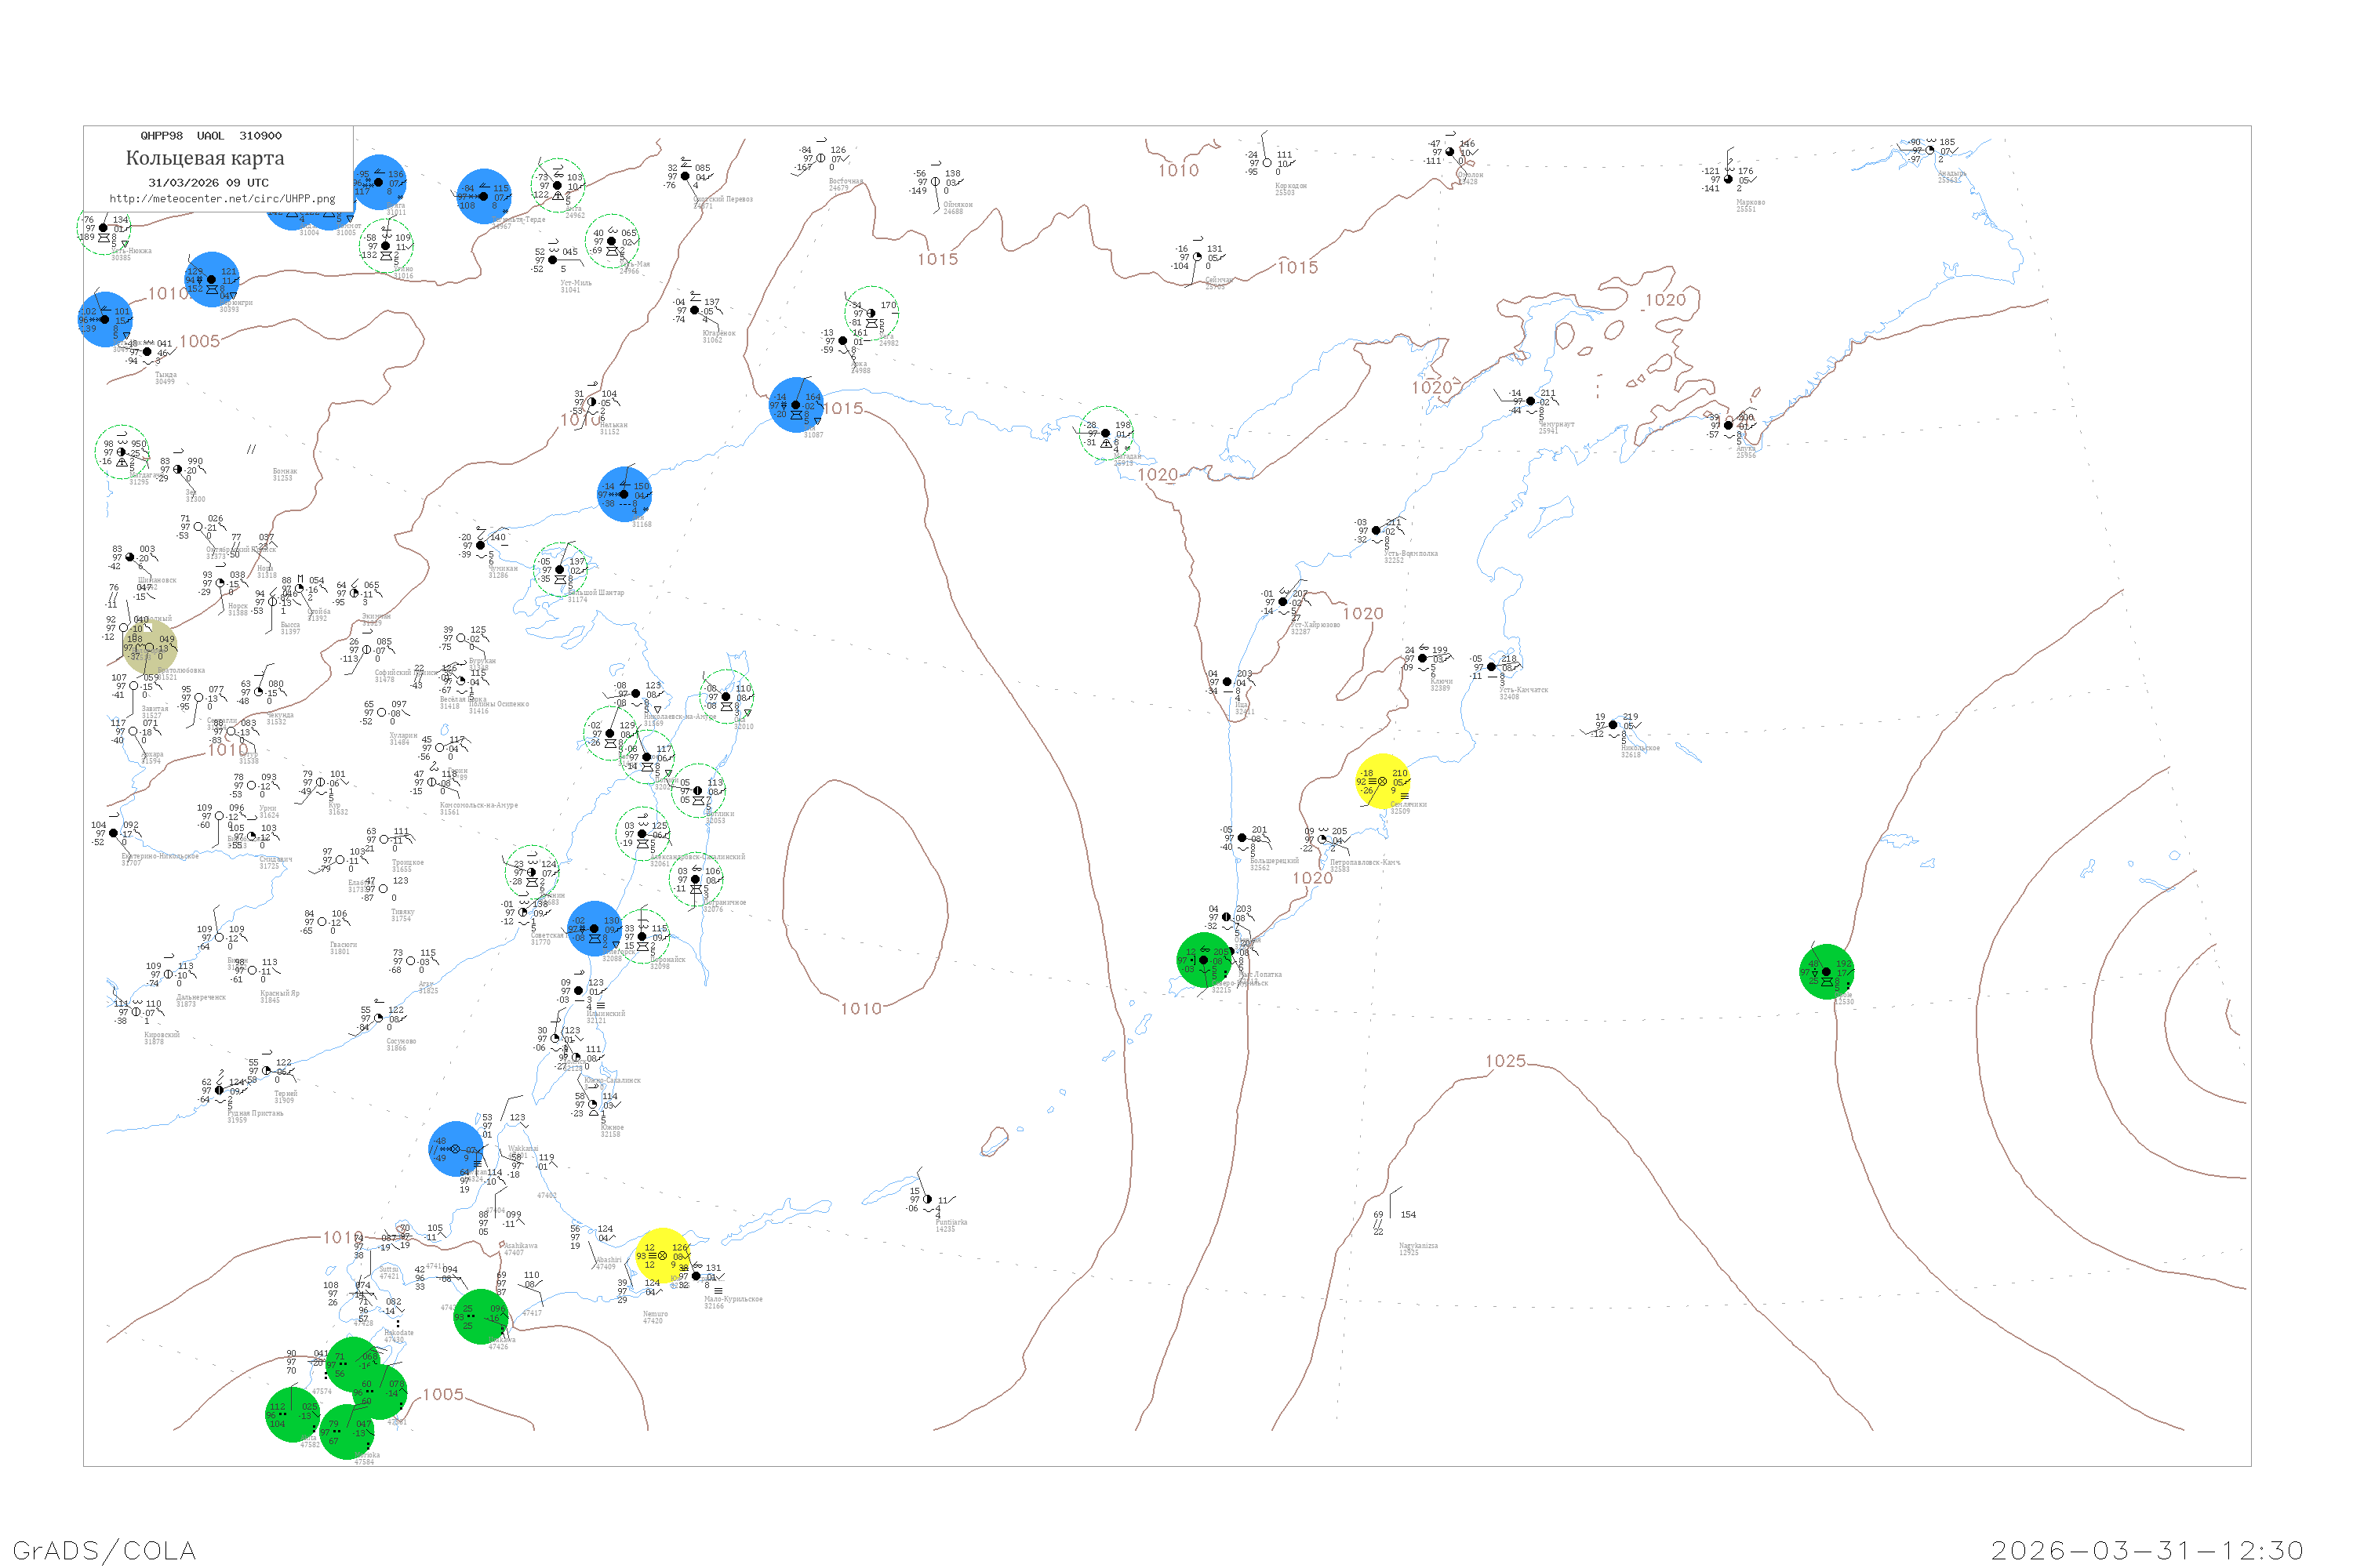Click station plot for Нелькан 31152
The height and width of the screenshot is (1568, 2353).
(x=592, y=402)
